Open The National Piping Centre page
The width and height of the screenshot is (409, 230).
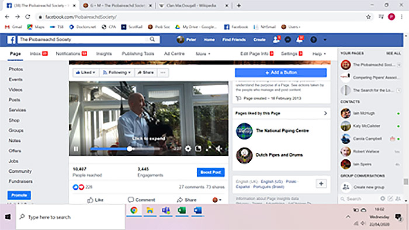click(x=282, y=131)
